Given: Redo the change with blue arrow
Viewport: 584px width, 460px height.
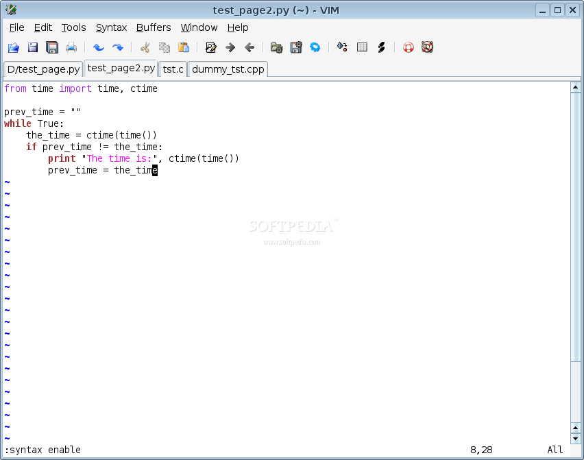Looking at the screenshot, I should point(118,47).
